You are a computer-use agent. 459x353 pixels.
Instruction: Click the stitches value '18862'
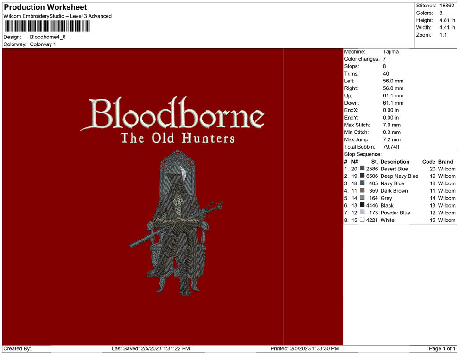(x=446, y=6)
